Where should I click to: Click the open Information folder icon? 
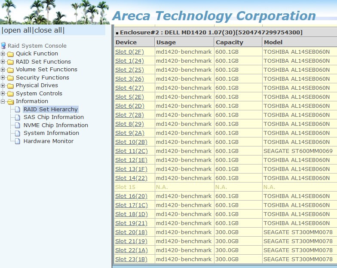click(10, 101)
